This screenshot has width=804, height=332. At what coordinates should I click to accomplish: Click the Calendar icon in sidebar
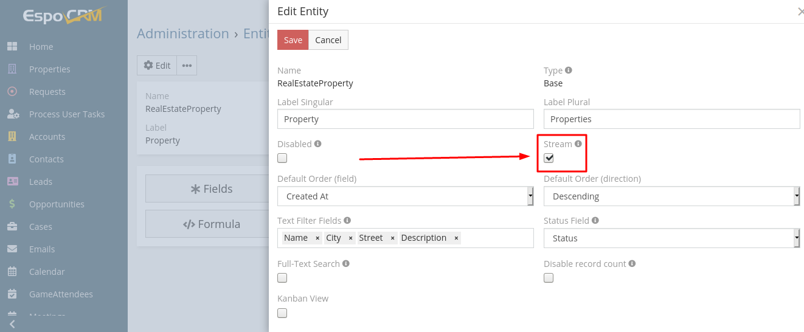[x=12, y=272]
